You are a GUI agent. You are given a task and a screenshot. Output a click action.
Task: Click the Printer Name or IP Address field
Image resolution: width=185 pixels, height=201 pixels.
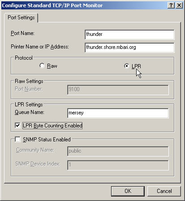[129, 48]
